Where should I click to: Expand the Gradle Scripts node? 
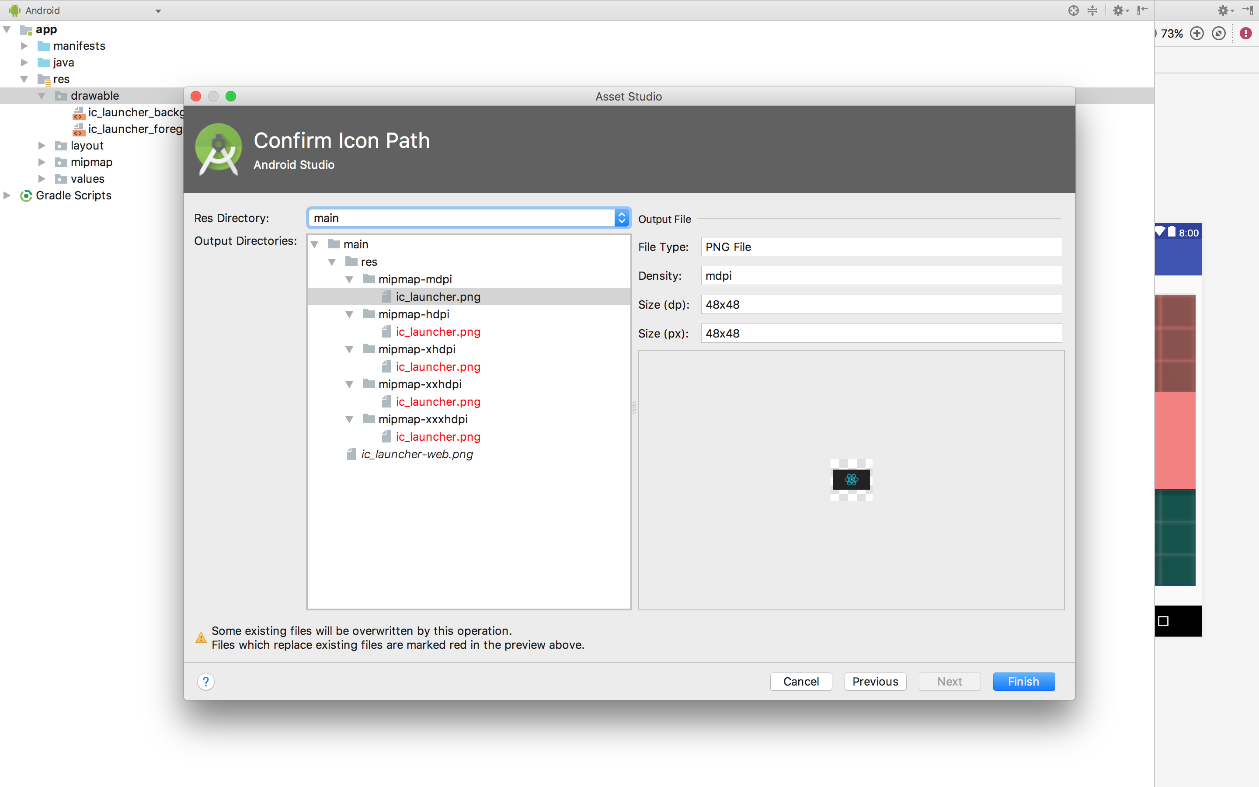pos(7,195)
